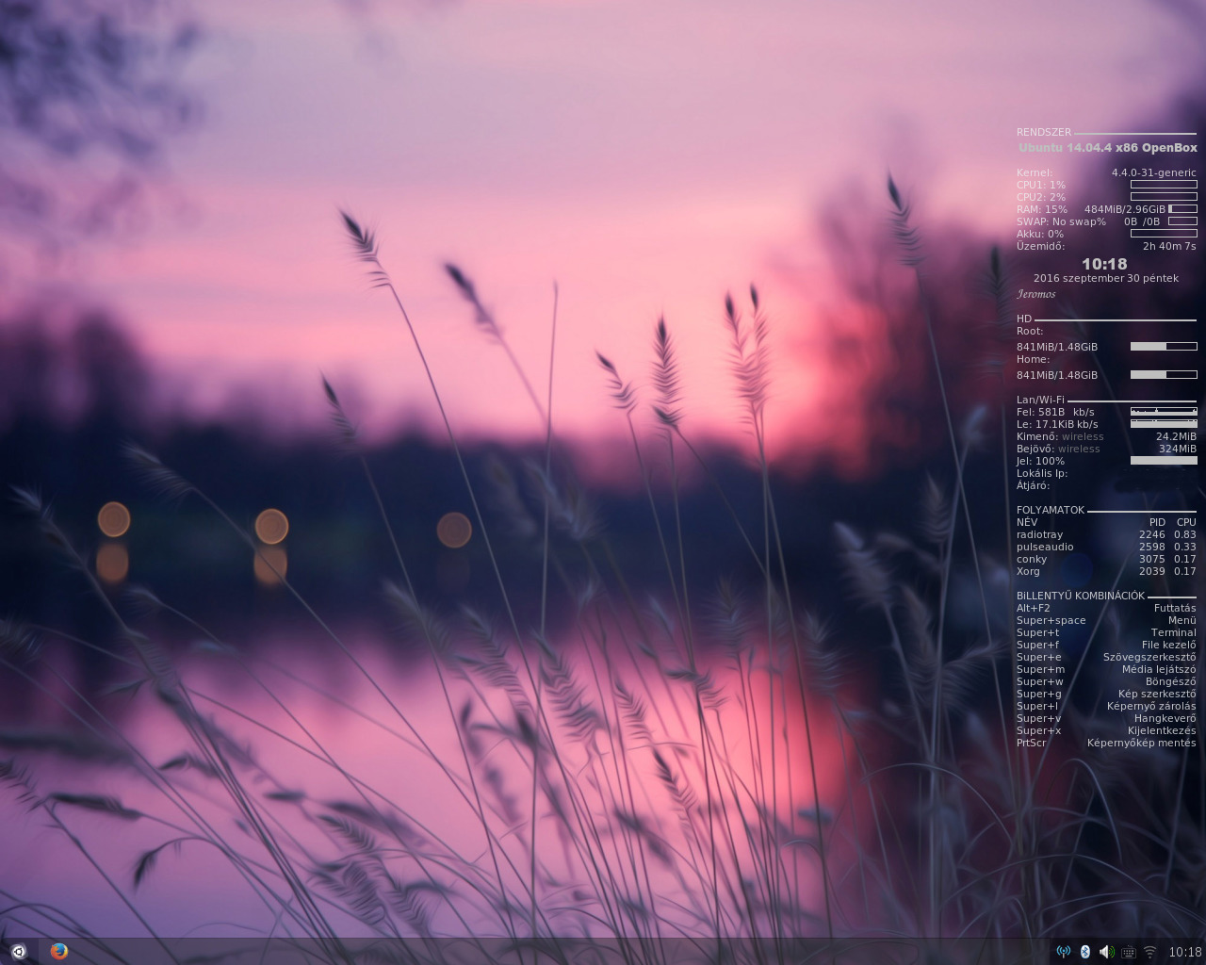Image resolution: width=1206 pixels, height=965 pixels.
Task: Click the uptime value '2h 40m 7s'
Action: click(1169, 246)
